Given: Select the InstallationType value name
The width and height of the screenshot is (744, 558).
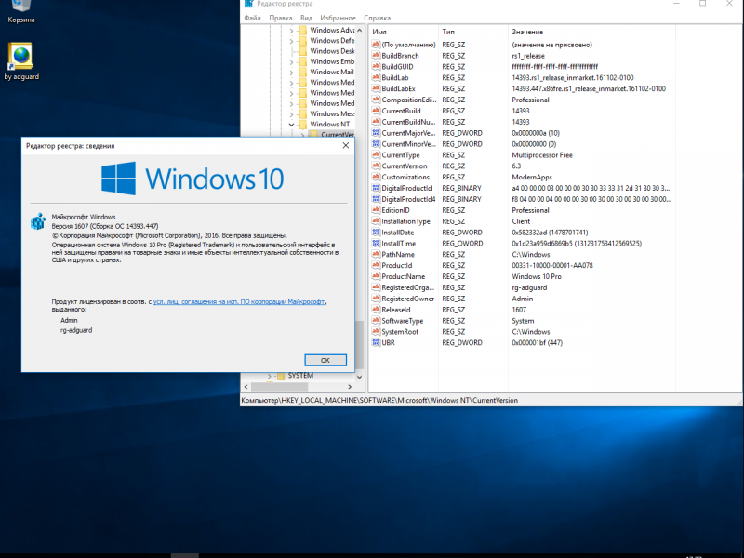Looking at the screenshot, I should 405,221.
